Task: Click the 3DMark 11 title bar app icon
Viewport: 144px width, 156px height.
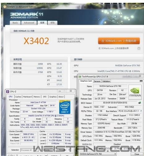Action: coord(5,7)
